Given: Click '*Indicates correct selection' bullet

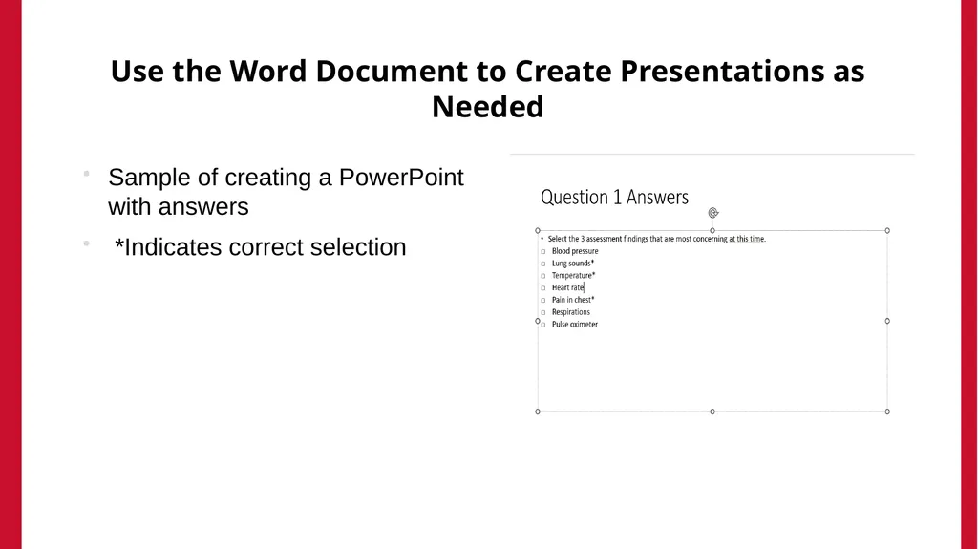Looking at the screenshot, I should tap(260, 247).
